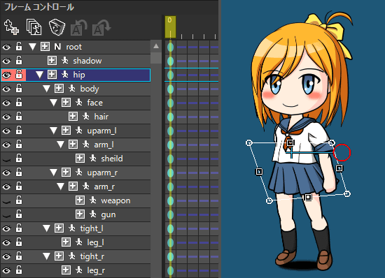Show the sheild part with closed eye
Viewport: 385px width, 278px height.
tap(6, 160)
